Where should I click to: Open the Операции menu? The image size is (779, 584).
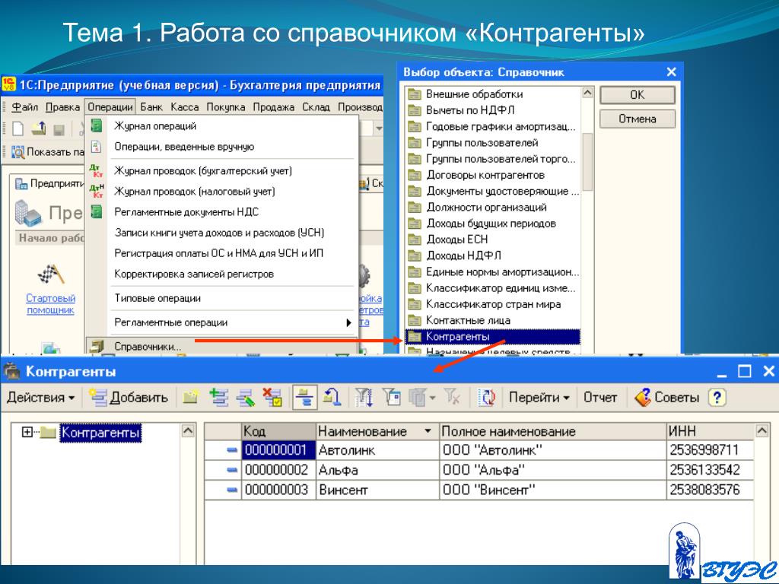pos(110,106)
